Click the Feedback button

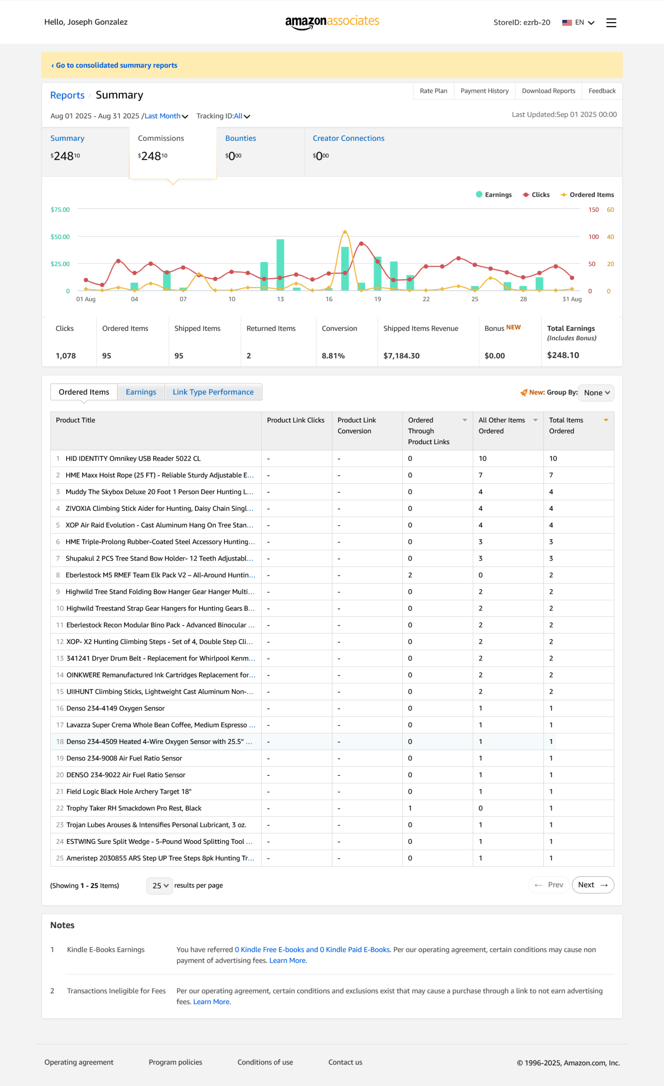[x=602, y=91]
